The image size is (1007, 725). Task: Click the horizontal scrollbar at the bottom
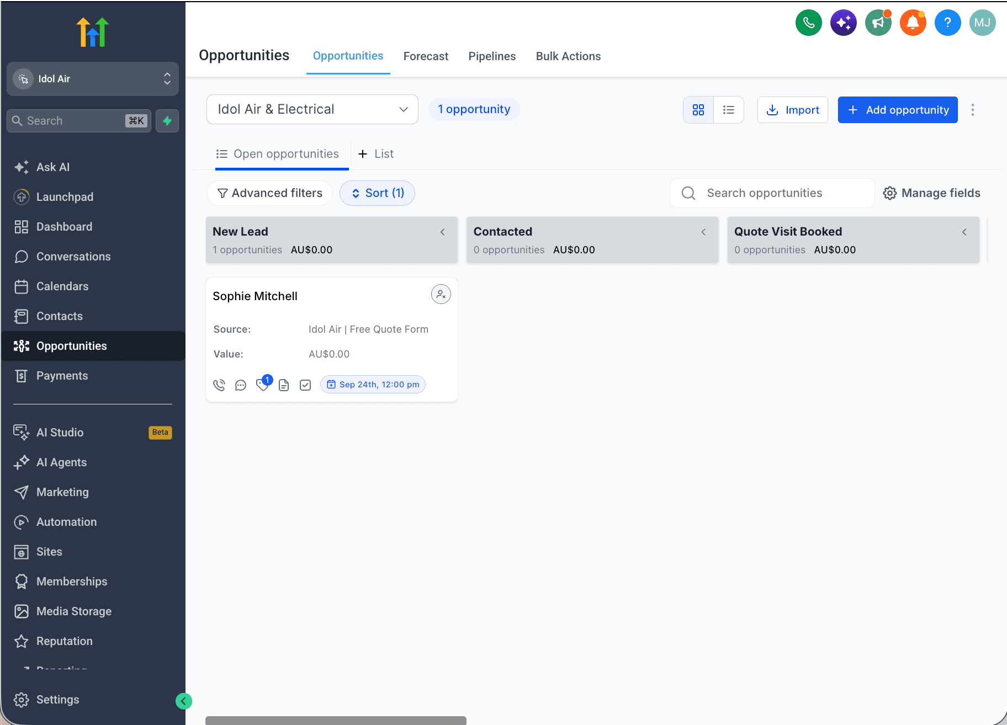(x=336, y=721)
